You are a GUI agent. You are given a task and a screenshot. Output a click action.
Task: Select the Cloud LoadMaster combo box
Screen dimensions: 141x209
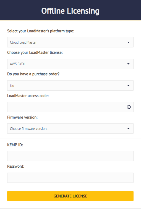point(70,42)
